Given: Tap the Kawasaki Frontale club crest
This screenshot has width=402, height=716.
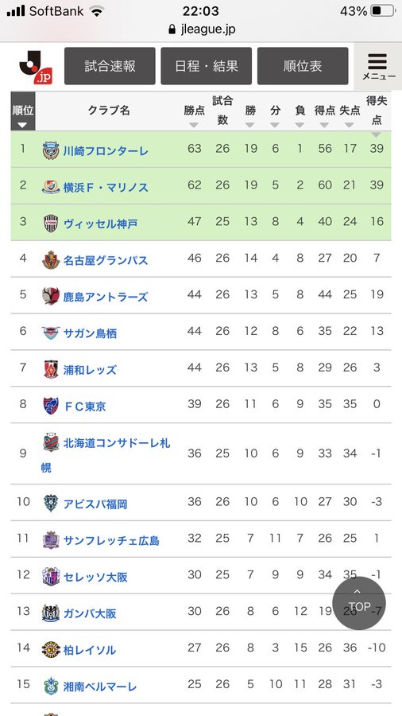Looking at the screenshot, I should click(51, 150).
